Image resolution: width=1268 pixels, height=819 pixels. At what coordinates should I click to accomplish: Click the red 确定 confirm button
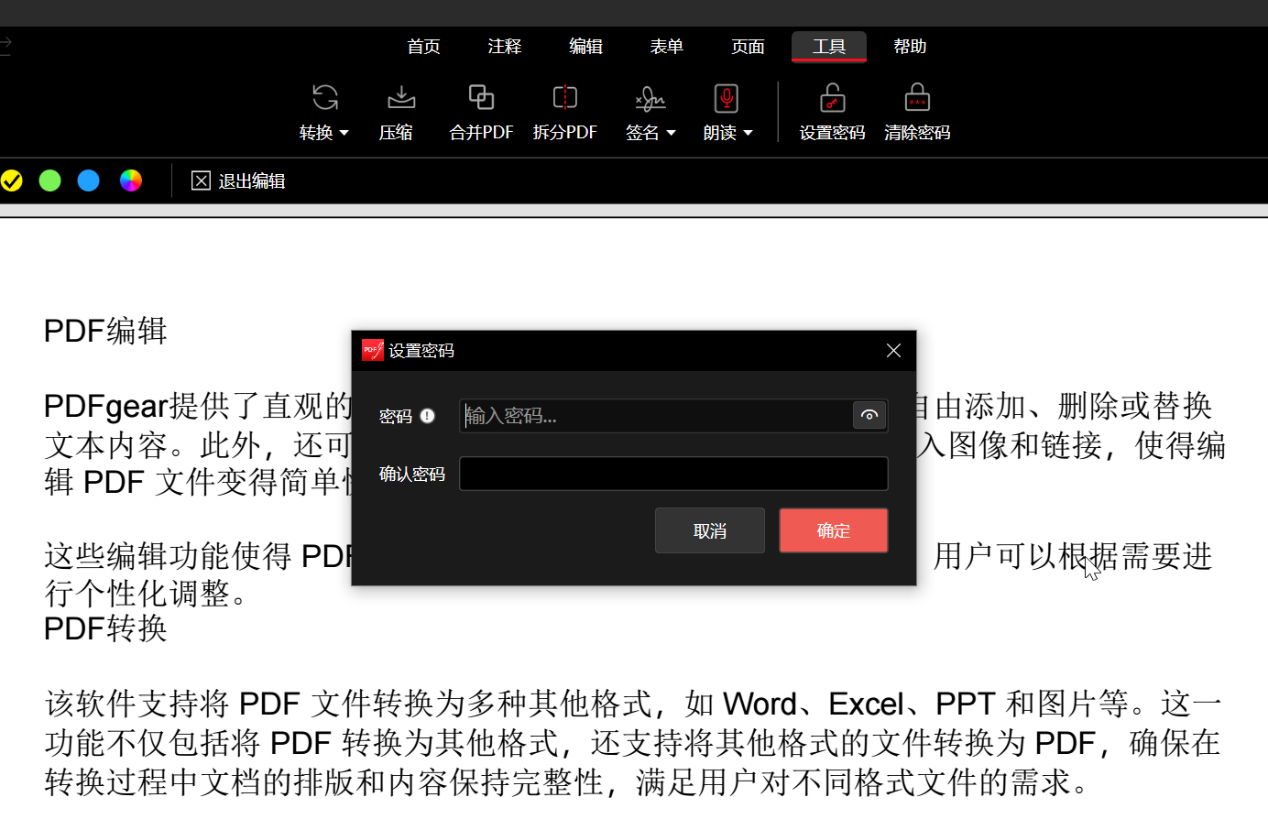coord(834,530)
